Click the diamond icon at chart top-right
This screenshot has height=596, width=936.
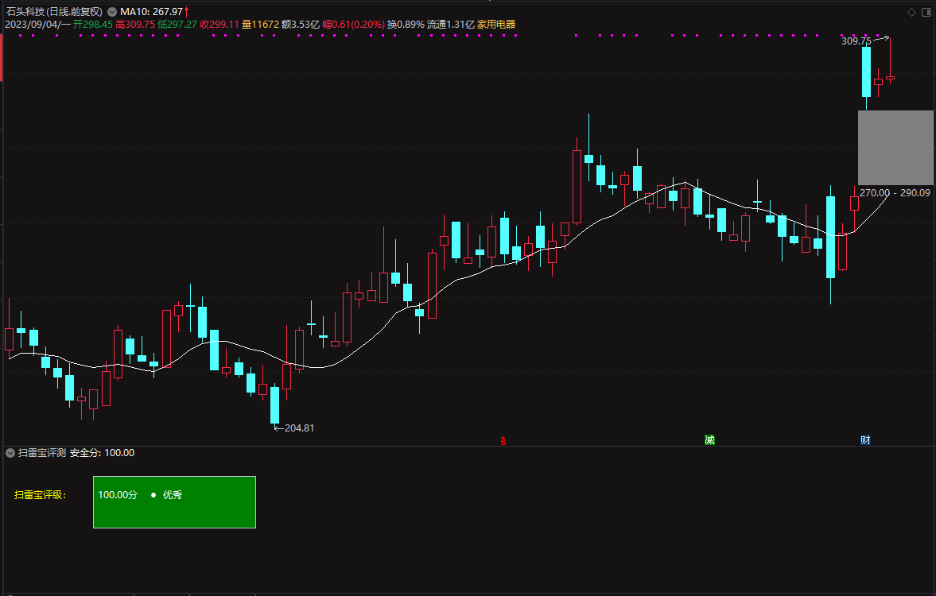[911, 12]
